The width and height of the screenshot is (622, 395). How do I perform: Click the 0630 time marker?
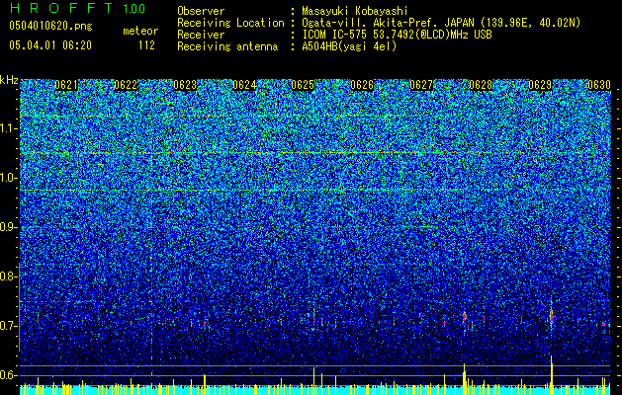click(x=599, y=85)
